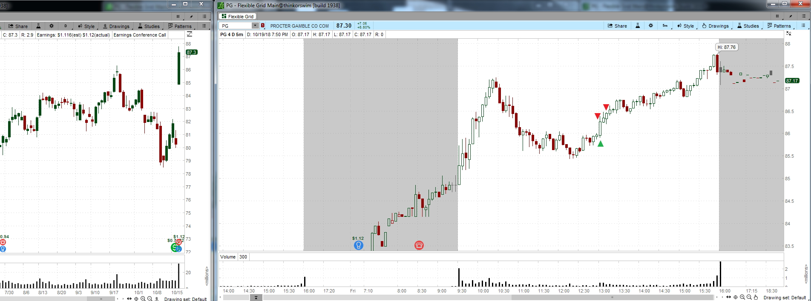Click the green up-arrow signal marker

pyautogui.click(x=601, y=144)
